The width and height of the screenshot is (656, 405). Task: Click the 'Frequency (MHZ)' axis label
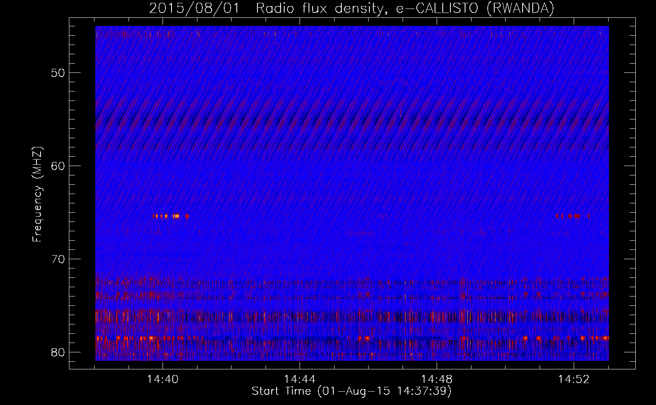37,194
